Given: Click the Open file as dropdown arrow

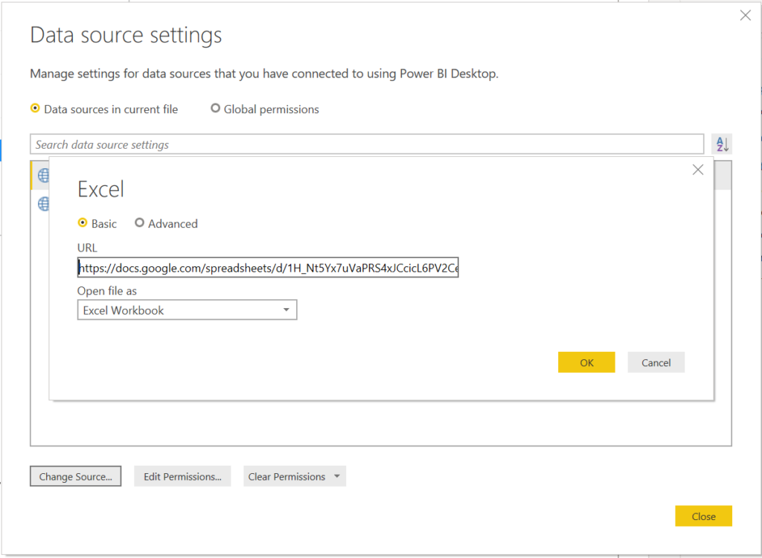Looking at the screenshot, I should click(x=286, y=310).
